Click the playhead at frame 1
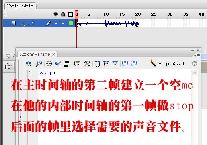This screenshot has height=145, width=207. (x=77, y=14)
